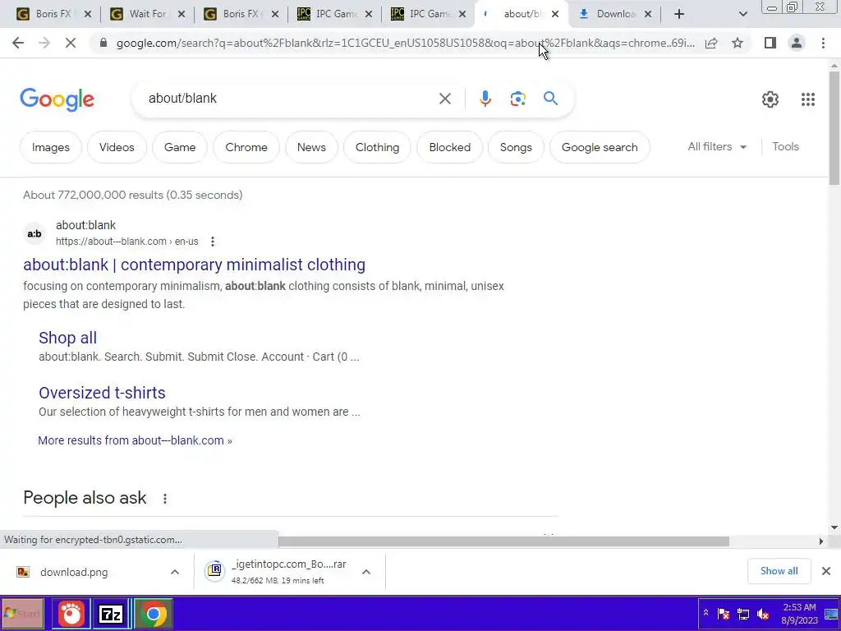Click the horizontal page scrollbar
This screenshot has height=631, width=841.
(503, 541)
